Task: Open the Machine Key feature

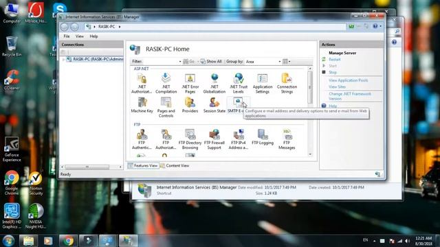Action: [x=142, y=105]
